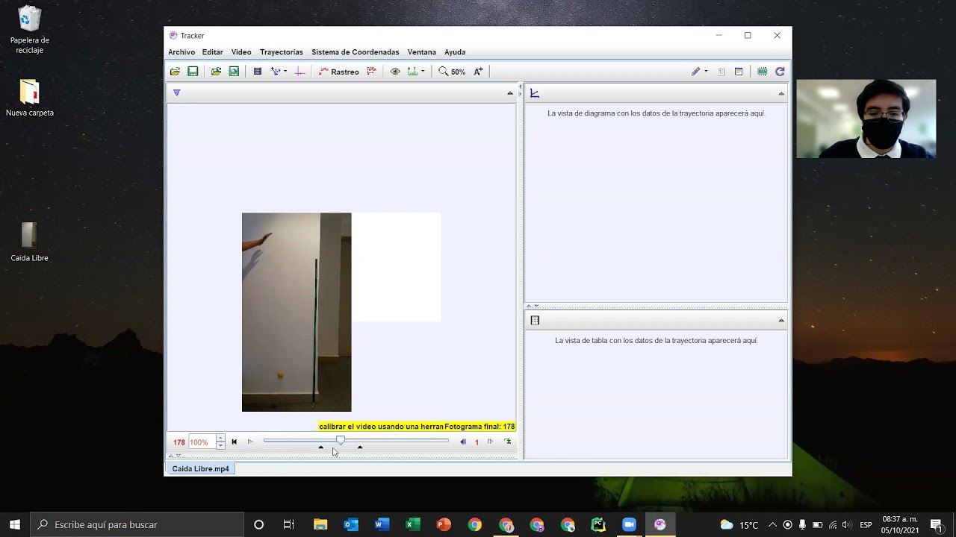Open Excel from the taskbar
Screen dimensions: 956x537
pos(412,524)
